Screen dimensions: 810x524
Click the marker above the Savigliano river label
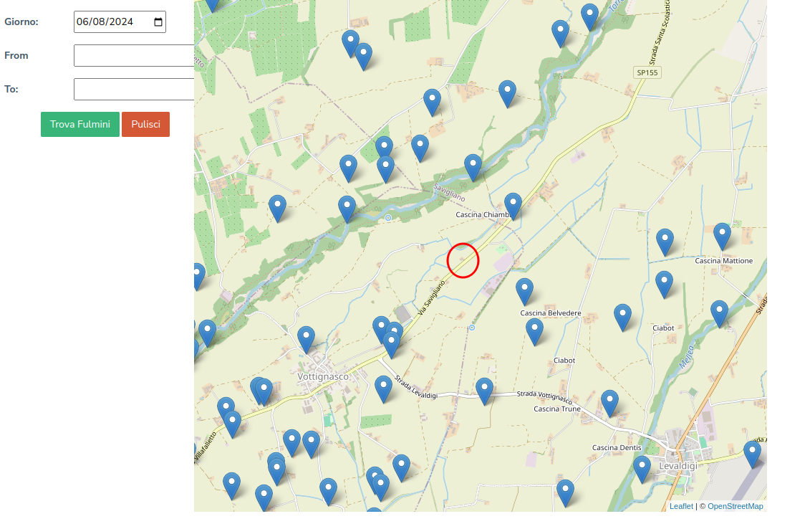(x=473, y=166)
